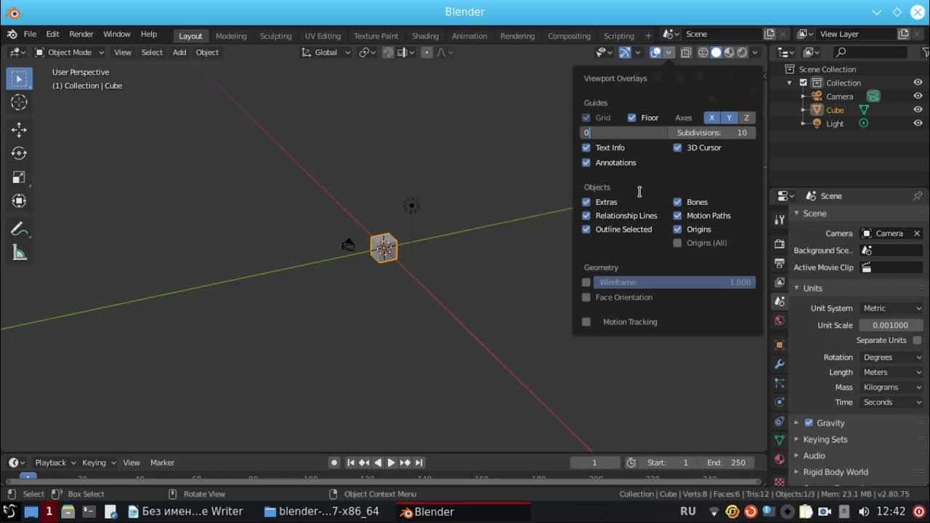
Task: Open Unit System Metric dropdown
Action: coord(892,308)
